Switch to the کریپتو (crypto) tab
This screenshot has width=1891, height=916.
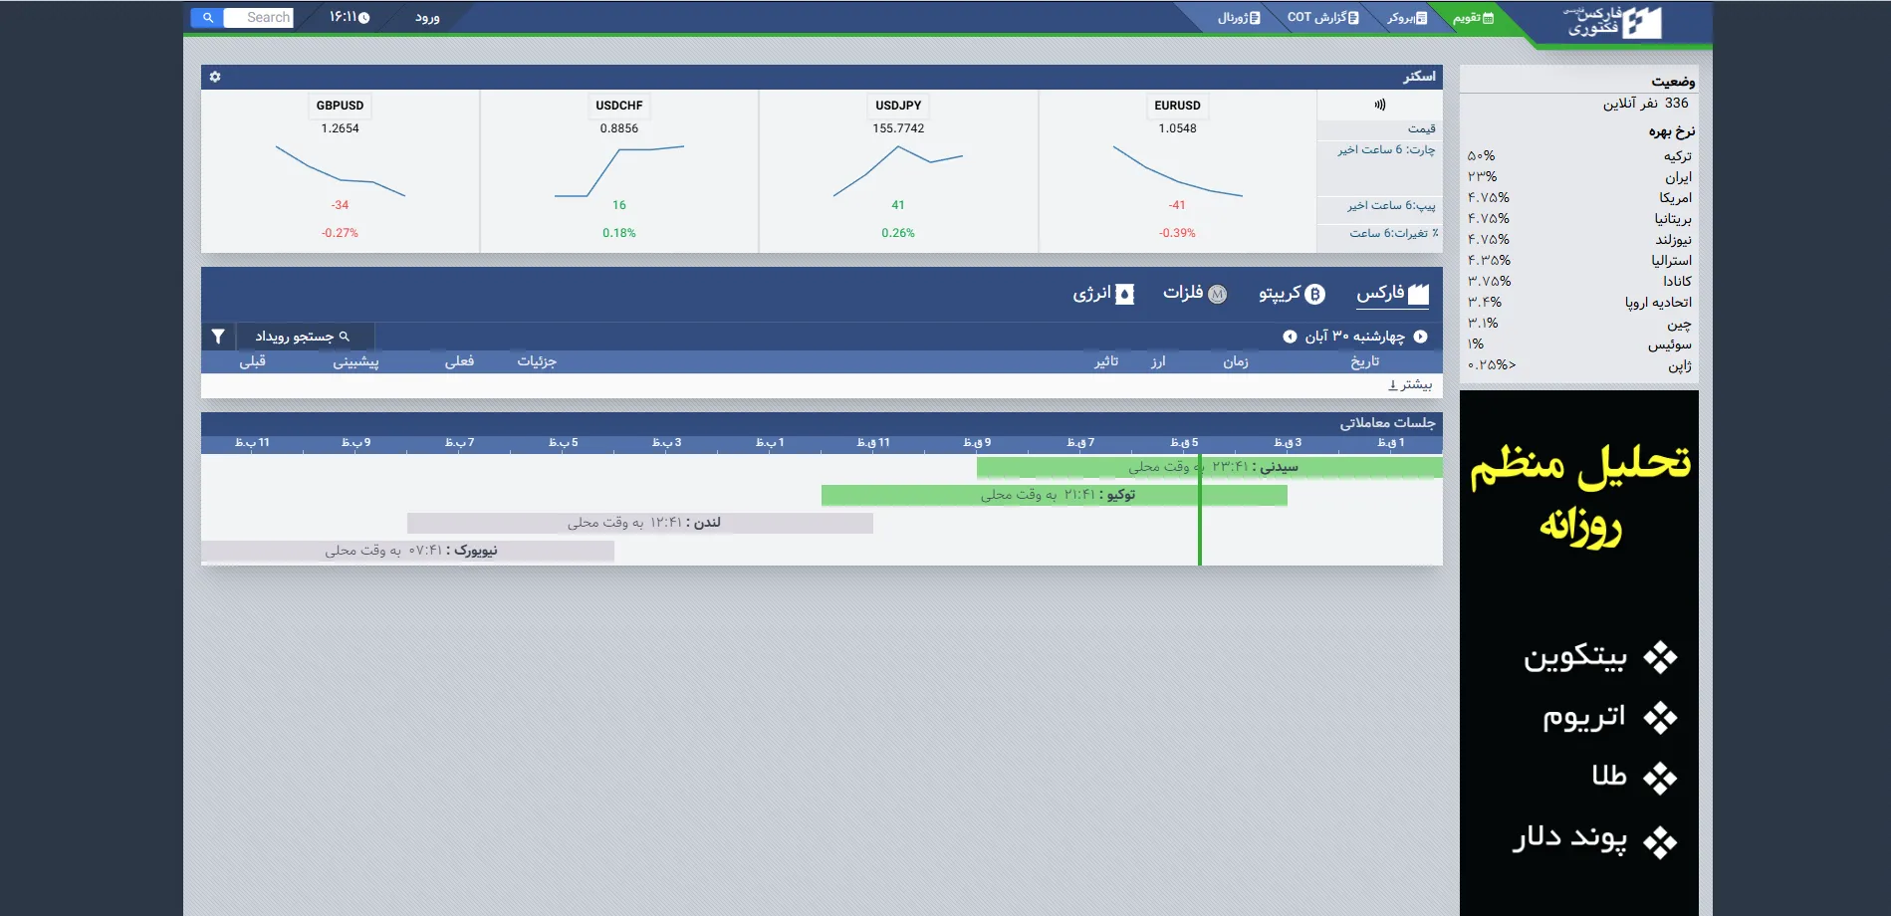[1291, 294]
